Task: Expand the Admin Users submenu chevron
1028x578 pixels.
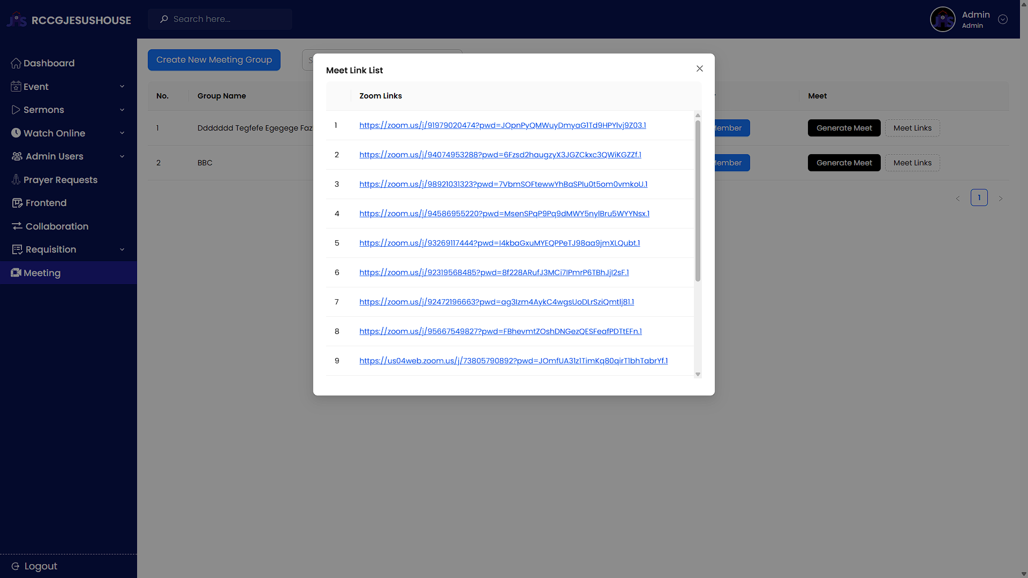Action: (122, 156)
